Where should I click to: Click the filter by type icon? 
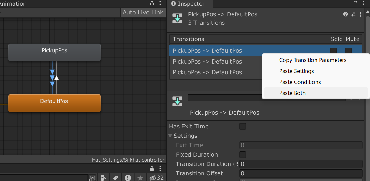click(x=104, y=178)
